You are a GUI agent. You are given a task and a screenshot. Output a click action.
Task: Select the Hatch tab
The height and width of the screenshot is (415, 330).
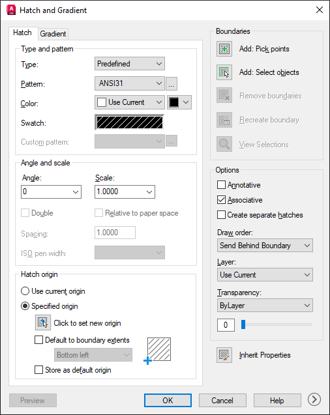click(x=23, y=33)
